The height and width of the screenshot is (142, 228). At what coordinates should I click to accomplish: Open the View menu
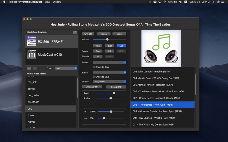pos(47,2)
